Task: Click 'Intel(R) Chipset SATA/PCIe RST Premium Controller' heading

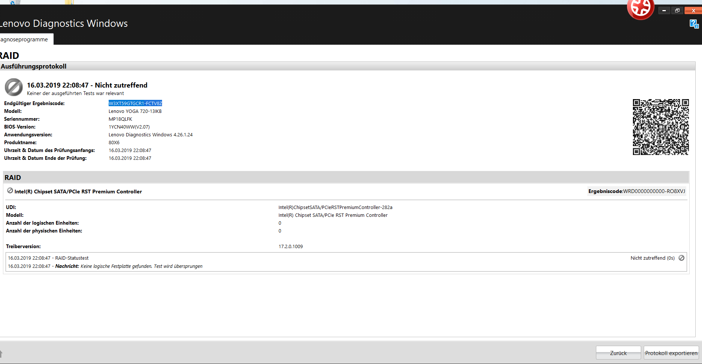Action: (78, 192)
